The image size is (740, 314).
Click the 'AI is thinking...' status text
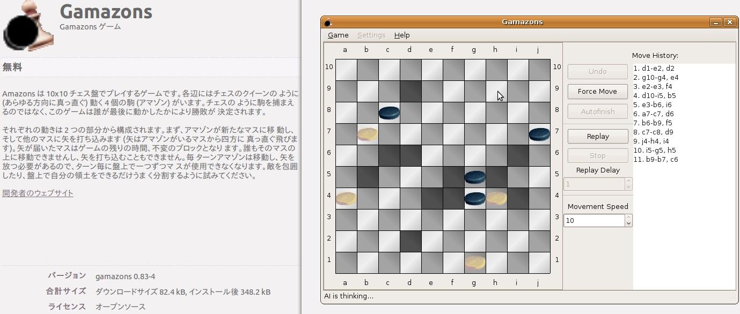[x=349, y=296]
